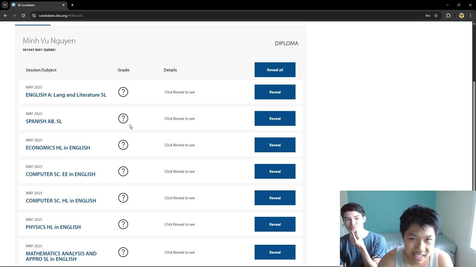Viewport: 476px width, 267px height.
Task: Click the SPANISH AB. SL subject name
Action: pyautogui.click(x=44, y=121)
